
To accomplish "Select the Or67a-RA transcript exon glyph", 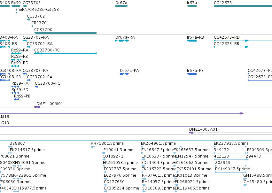I will click(122, 41).
